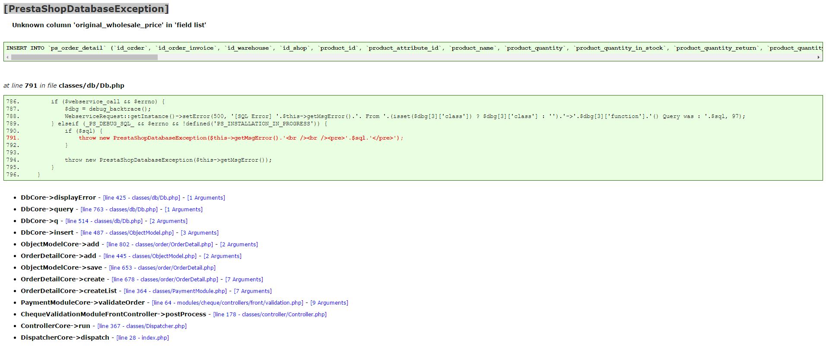
Task: Click the SQL query scrollbar right arrow
Action: 818,57
